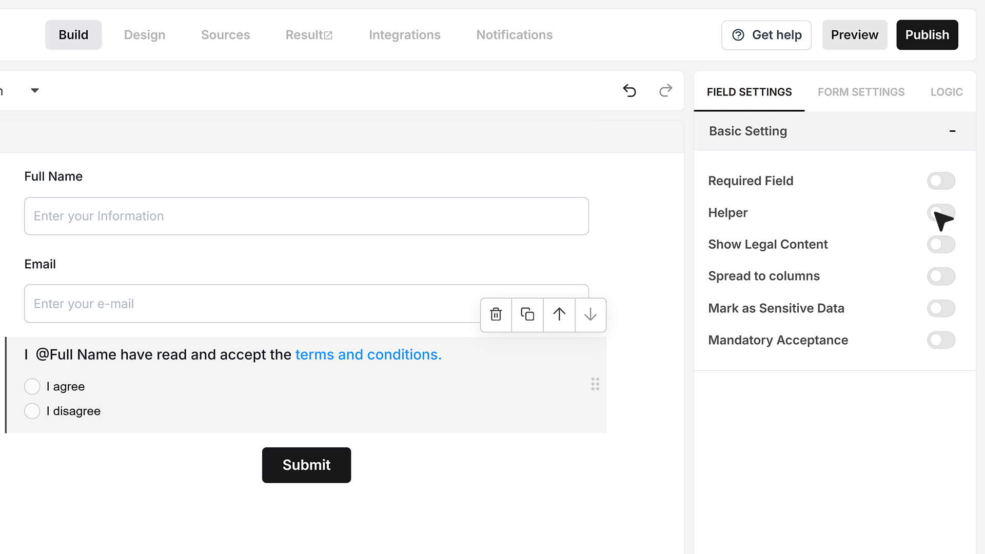Collapse the Basic Setting section

[x=952, y=131]
